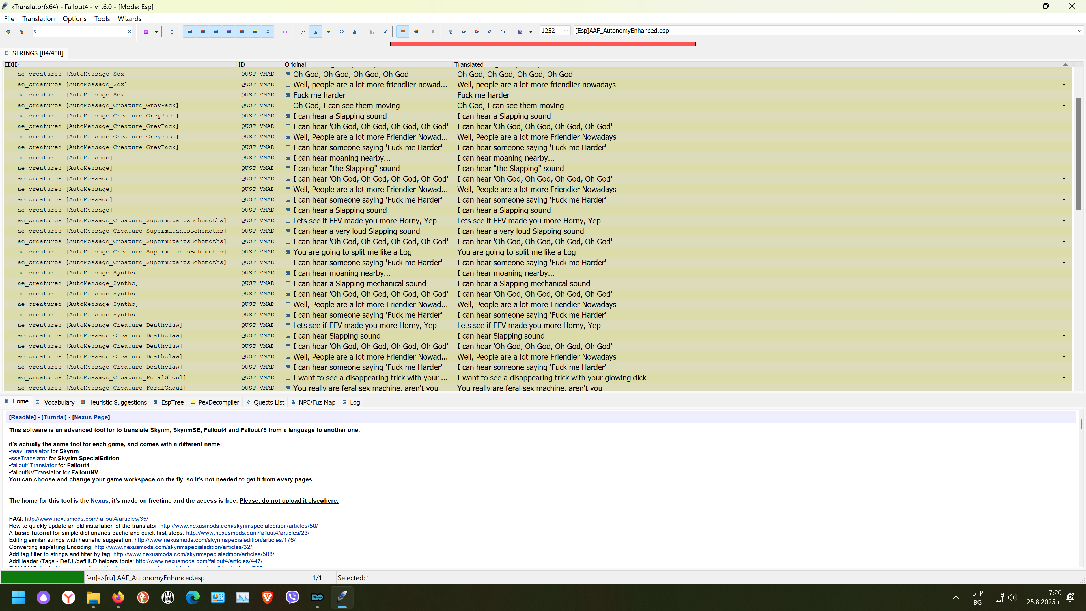Open the search/filter gear icon
The width and height of the screenshot is (1086, 611).
(x=8, y=31)
